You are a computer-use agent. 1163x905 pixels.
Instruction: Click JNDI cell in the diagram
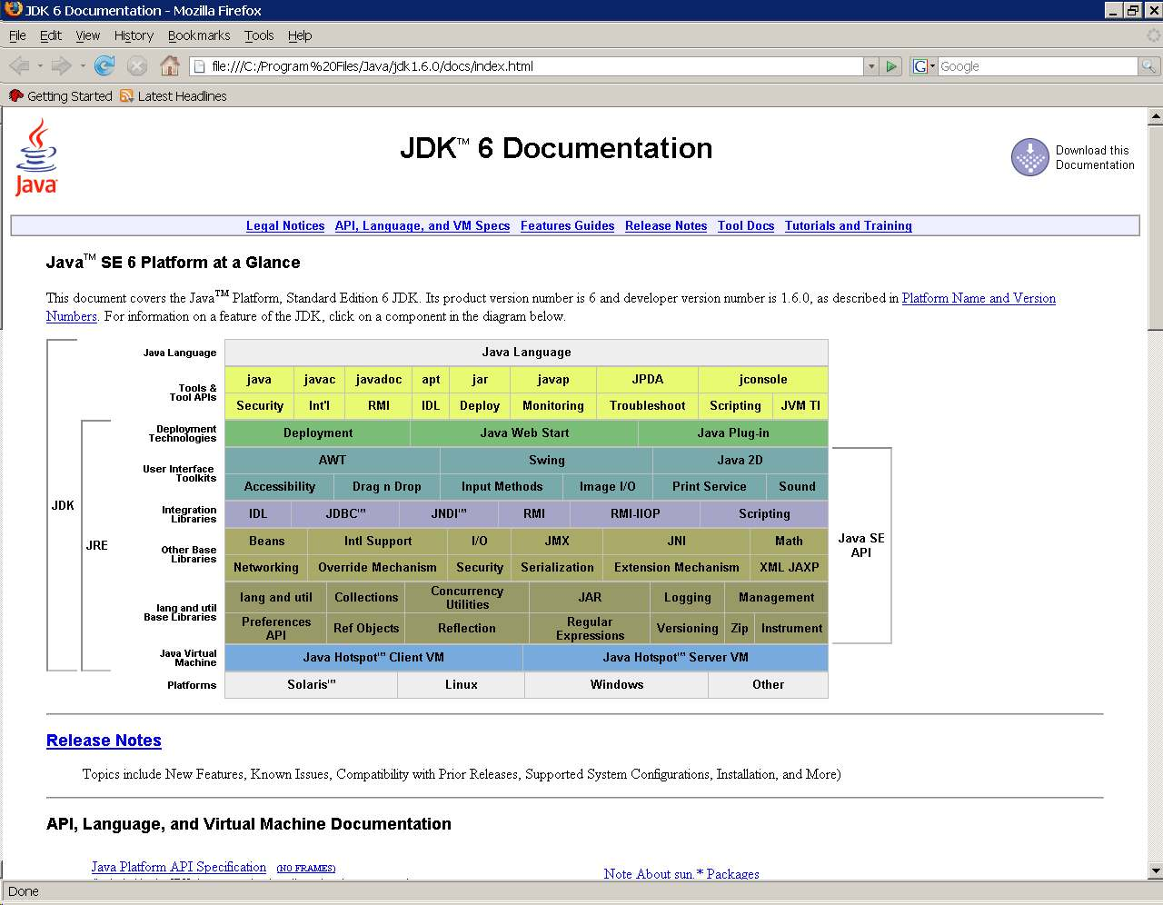click(x=450, y=514)
